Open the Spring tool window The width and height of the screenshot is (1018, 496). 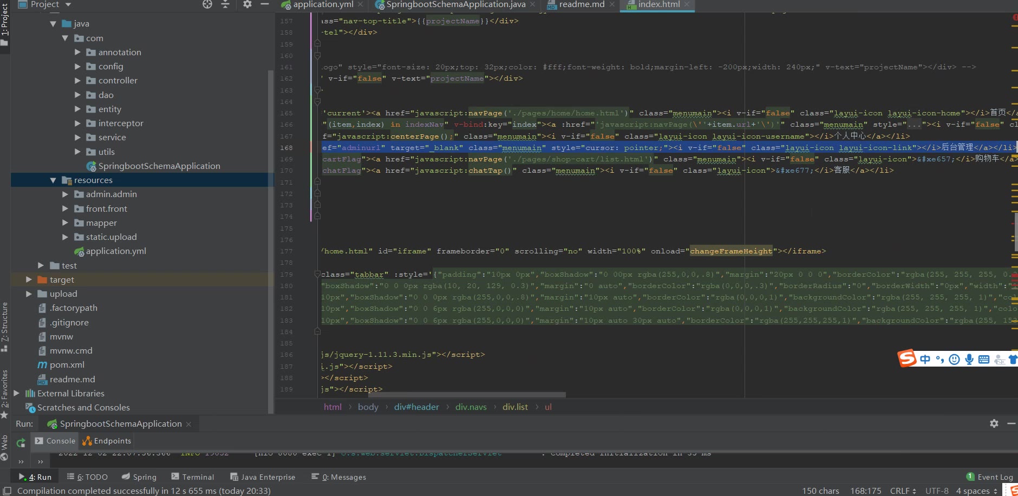139,477
